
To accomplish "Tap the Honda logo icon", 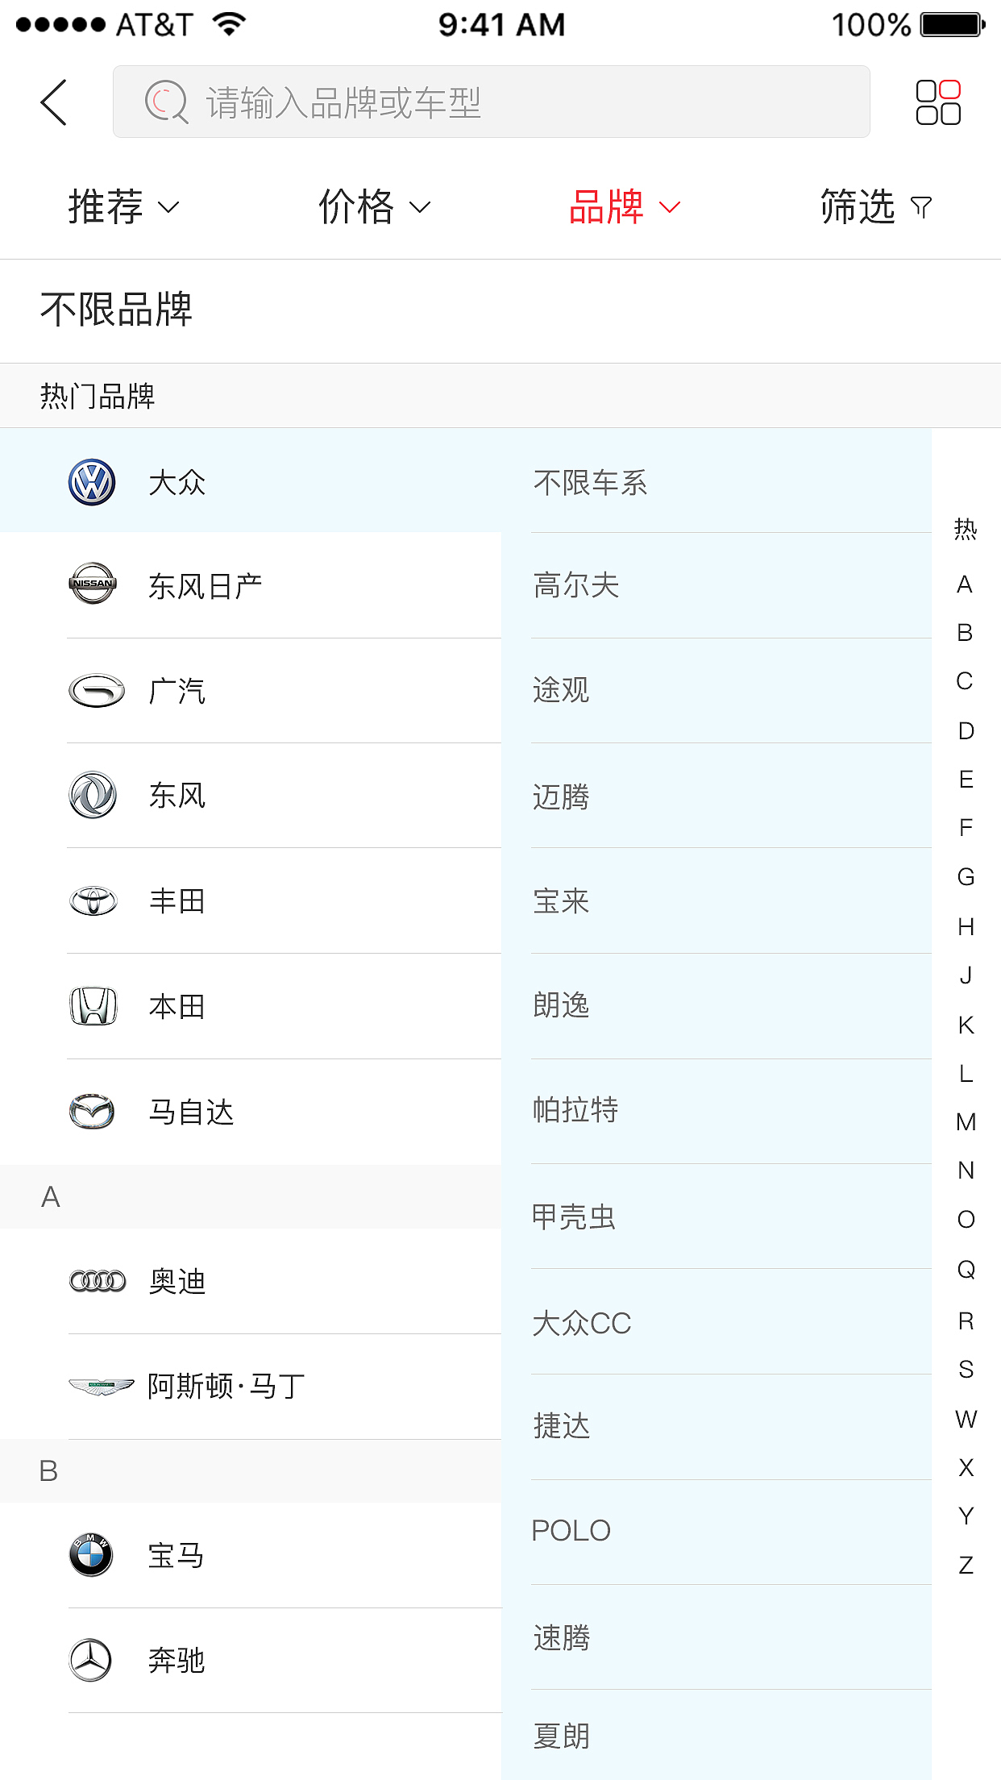I will click(93, 1006).
